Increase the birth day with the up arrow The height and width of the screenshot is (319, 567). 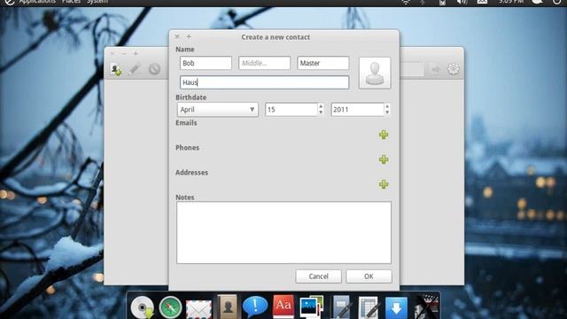tap(321, 106)
